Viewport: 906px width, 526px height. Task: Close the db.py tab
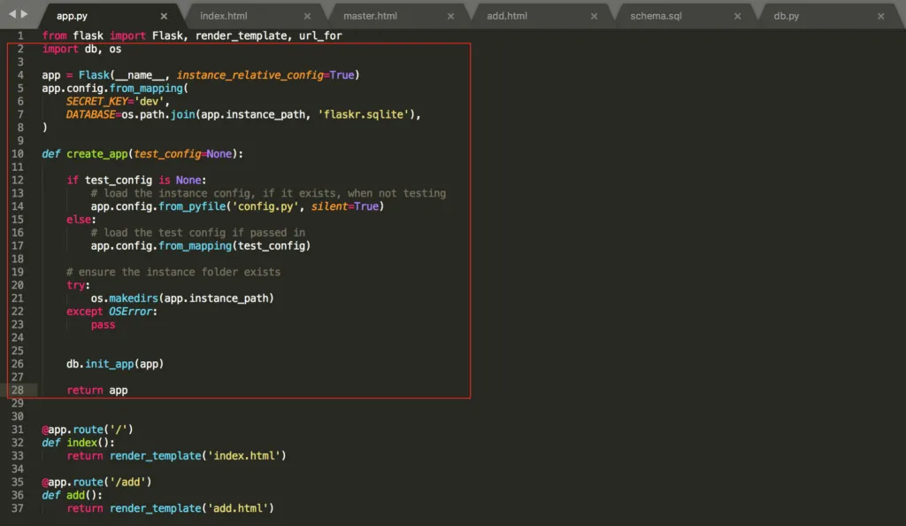pos(880,16)
